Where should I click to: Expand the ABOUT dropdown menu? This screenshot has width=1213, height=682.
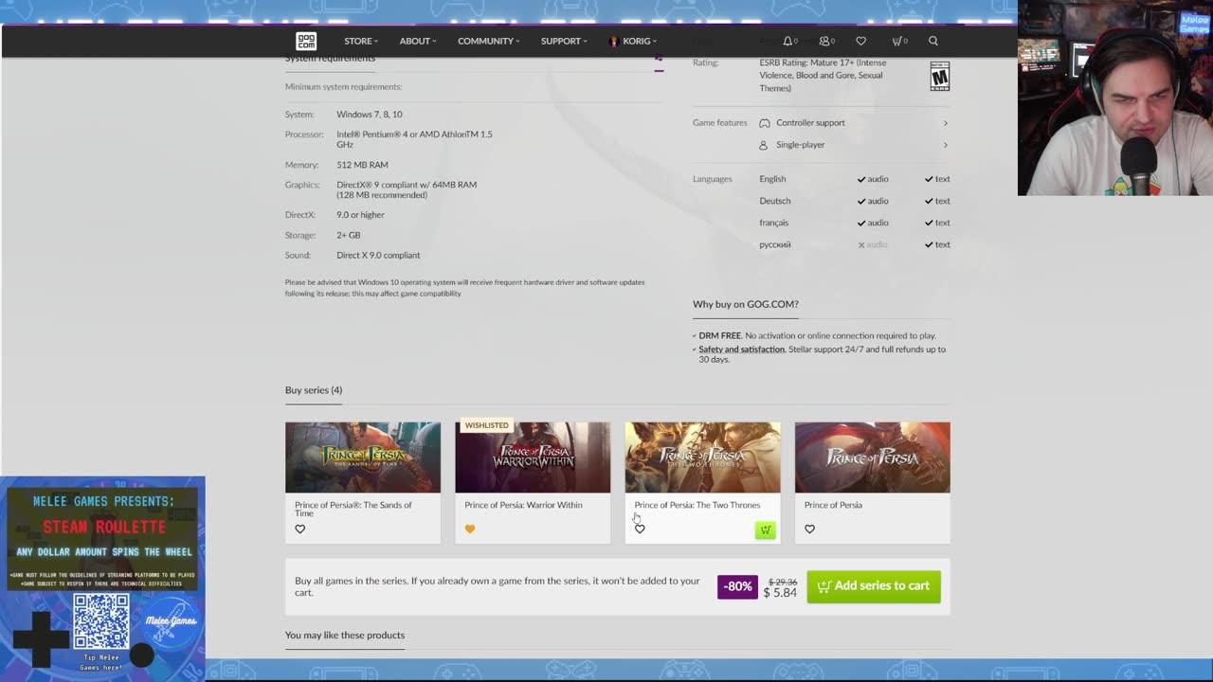pos(418,41)
